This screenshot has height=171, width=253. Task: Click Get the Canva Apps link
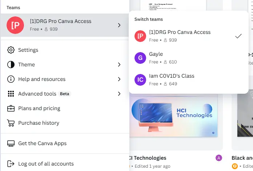[65, 143]
